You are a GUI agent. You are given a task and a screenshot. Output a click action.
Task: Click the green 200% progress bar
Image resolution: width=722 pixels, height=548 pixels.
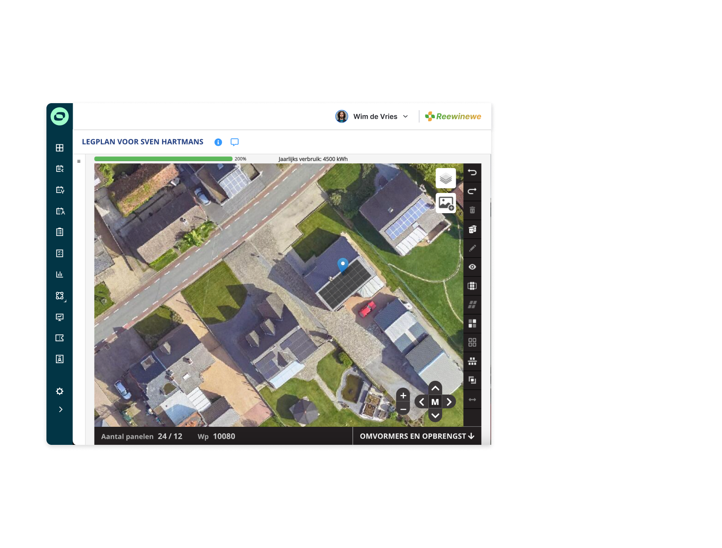coord(163,159)
